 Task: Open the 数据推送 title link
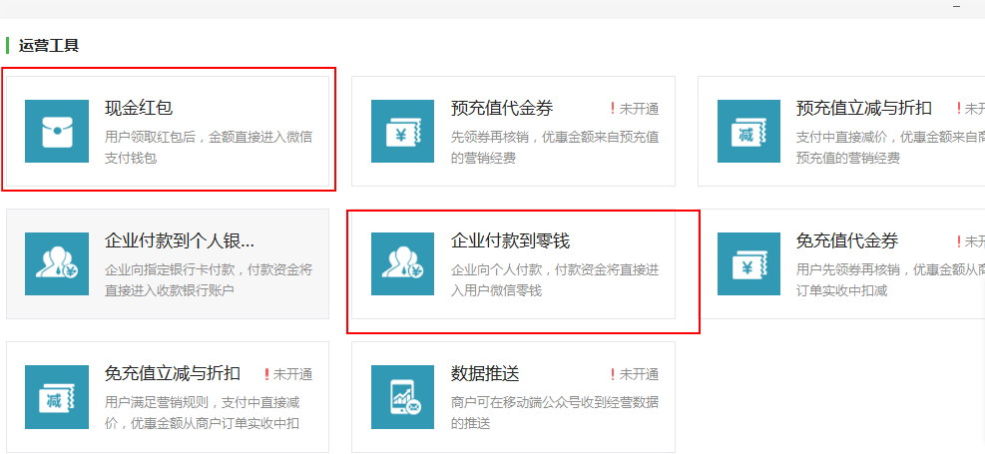coord(485,373)
